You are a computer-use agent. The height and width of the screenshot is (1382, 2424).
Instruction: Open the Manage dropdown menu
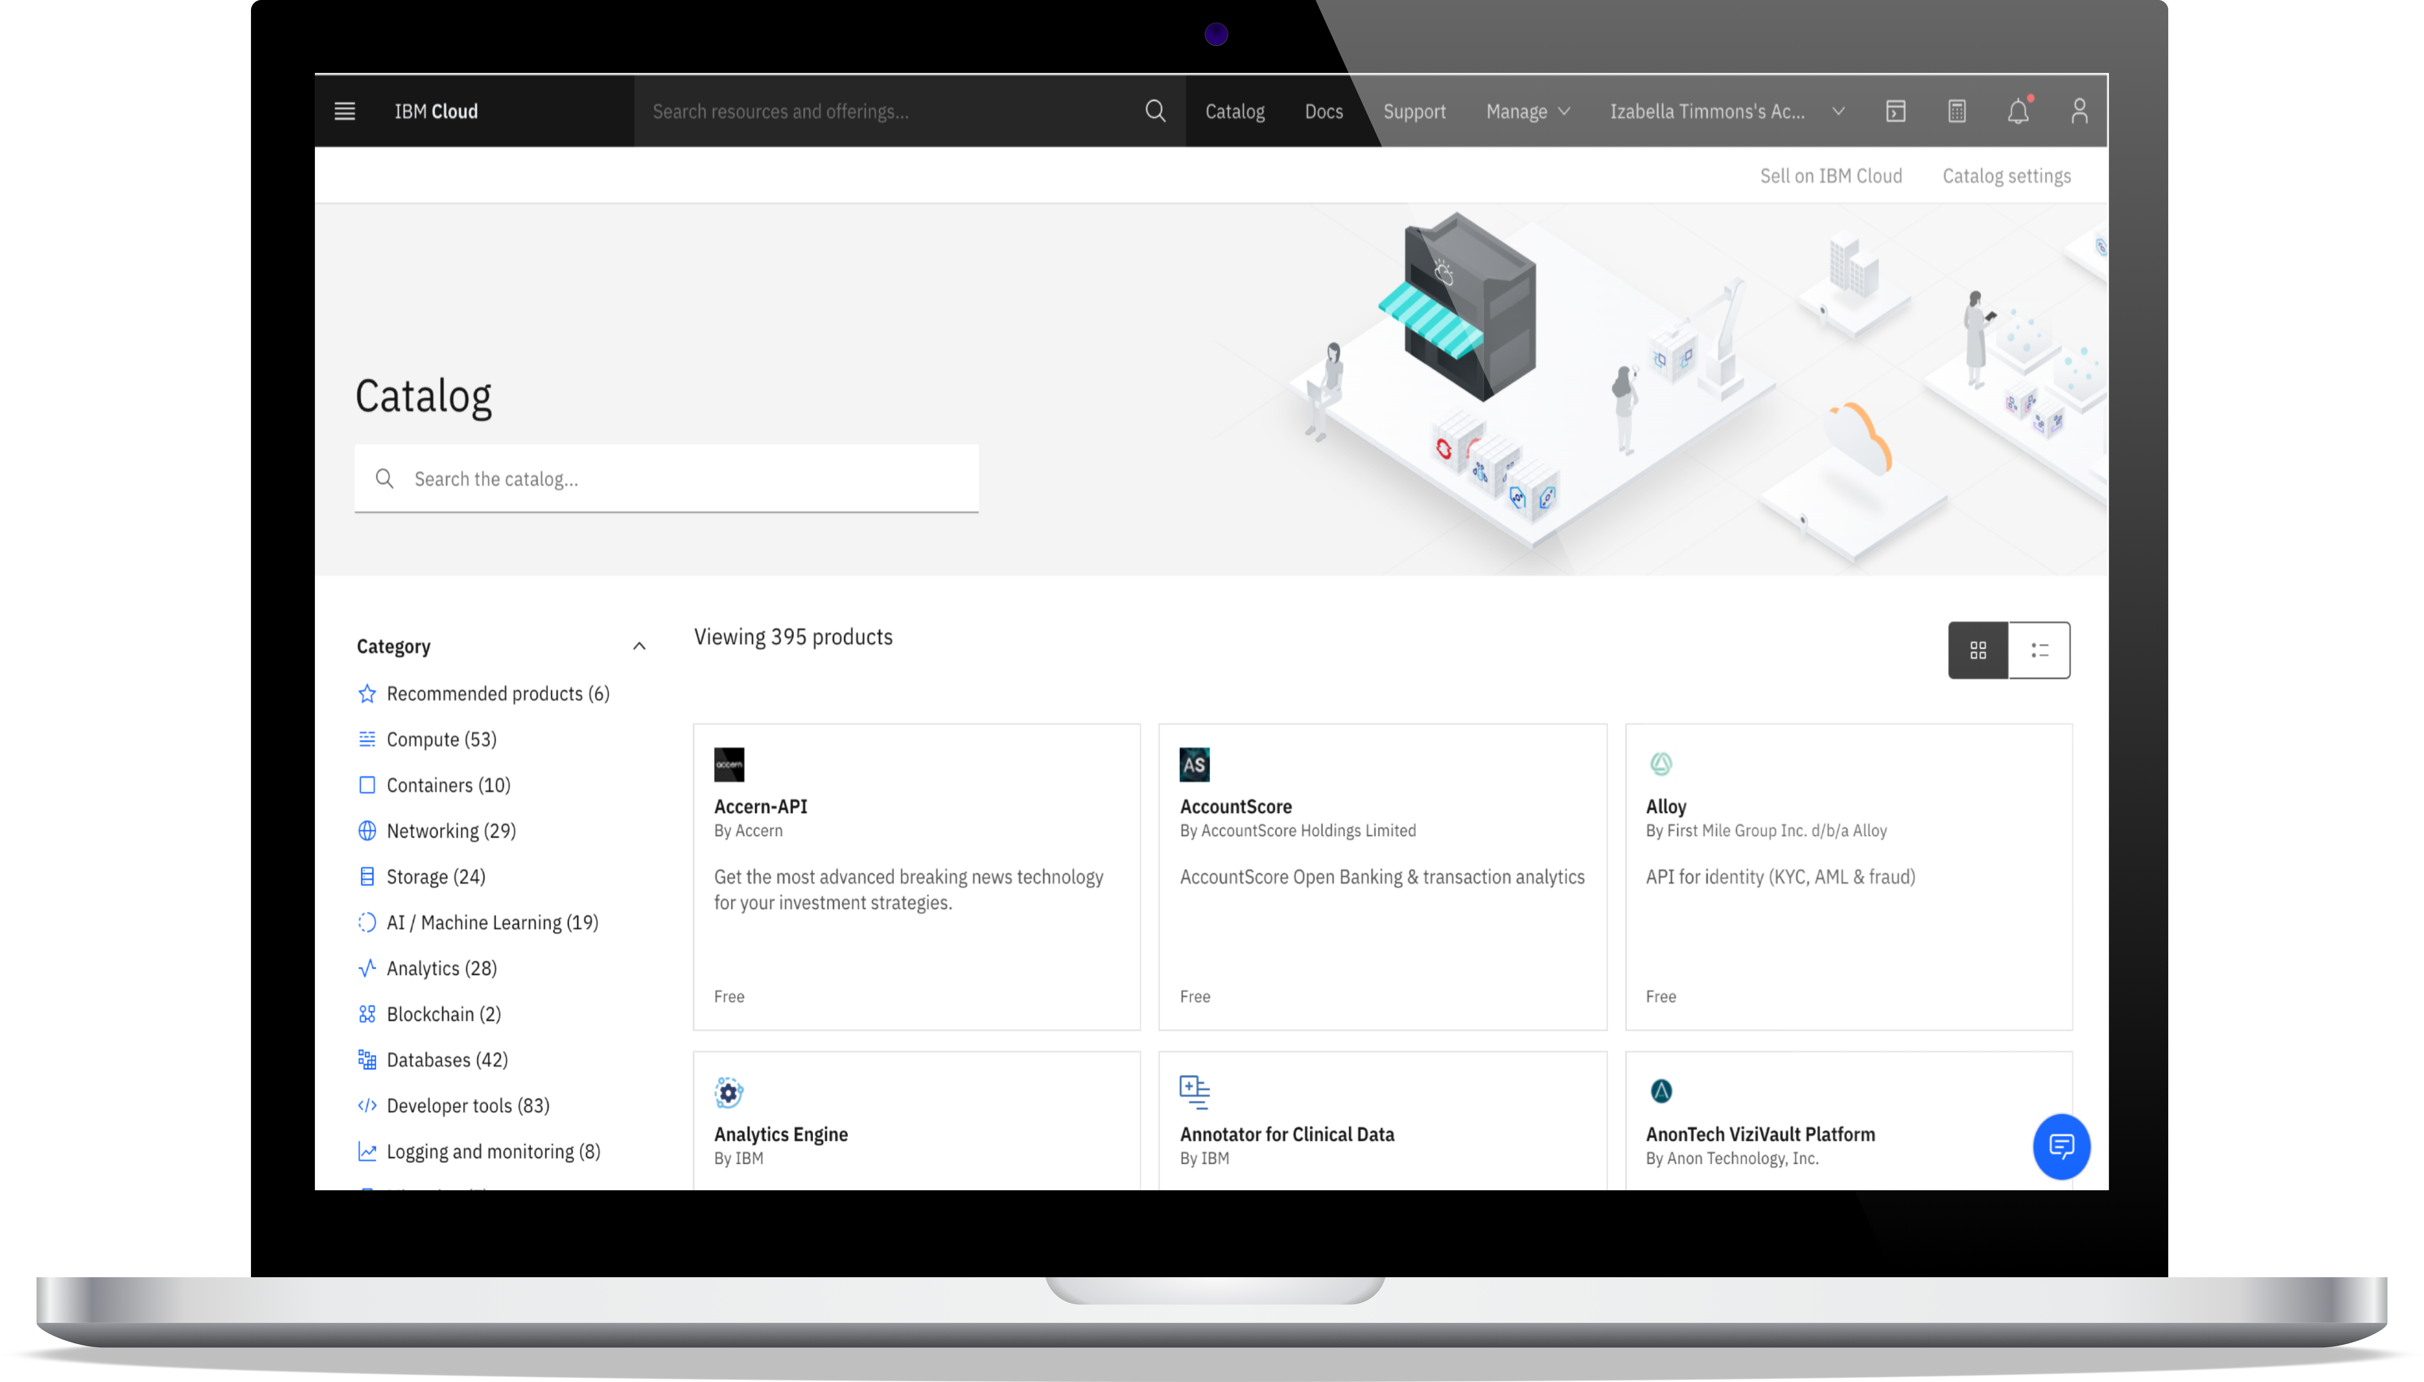coord(1528,111)
